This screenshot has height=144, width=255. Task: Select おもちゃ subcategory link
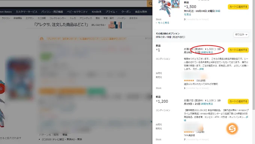(x=133, y=18)
